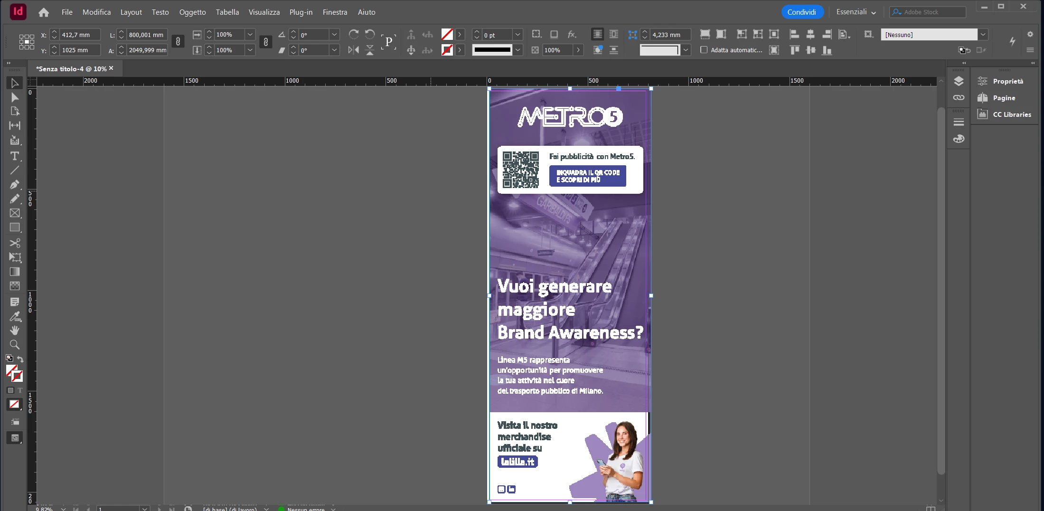Select the Rectangle Frame tool

[15, 213]
